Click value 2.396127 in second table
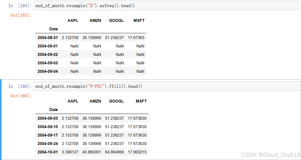Screen dimensions: 301x160 70,152
